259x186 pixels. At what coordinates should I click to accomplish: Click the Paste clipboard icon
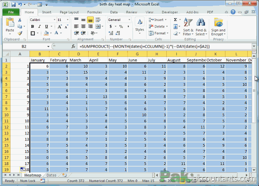pos(10,23)
